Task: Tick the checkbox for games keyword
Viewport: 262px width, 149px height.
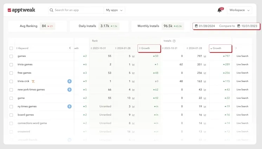Action: (x=11, y=56)
